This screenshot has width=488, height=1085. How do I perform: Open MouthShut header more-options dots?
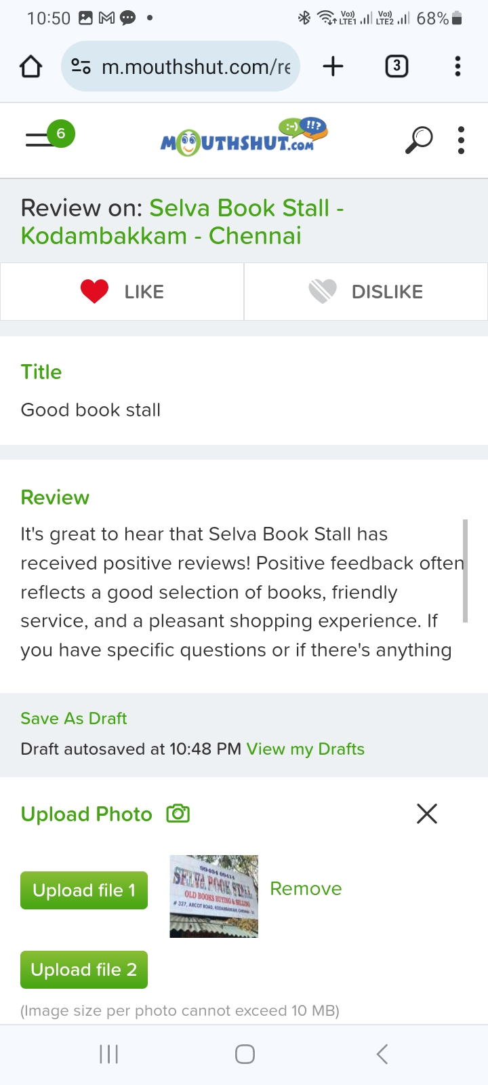[461, 140]
